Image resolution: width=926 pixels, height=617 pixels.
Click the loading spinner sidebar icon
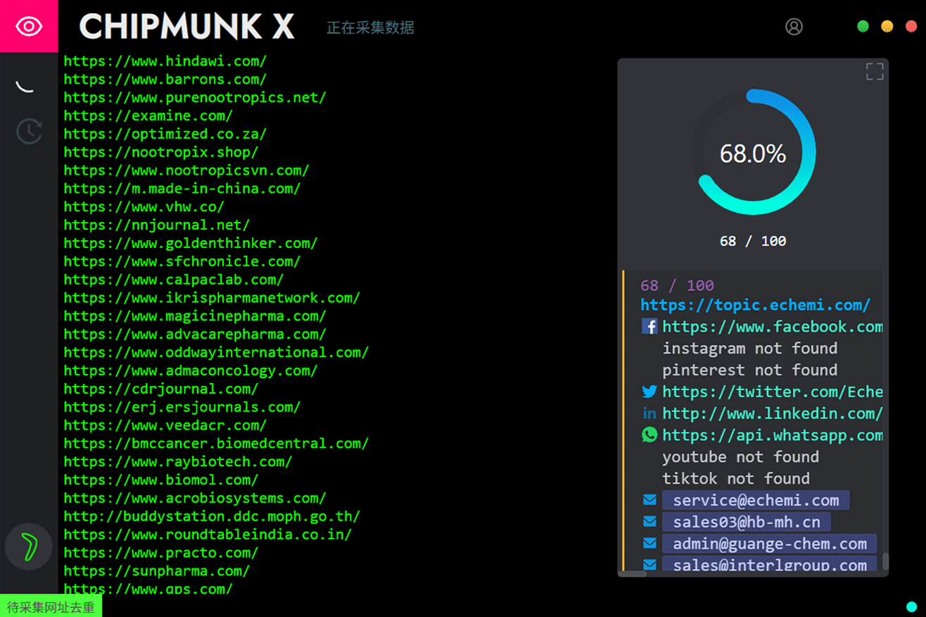click(26, 86)
